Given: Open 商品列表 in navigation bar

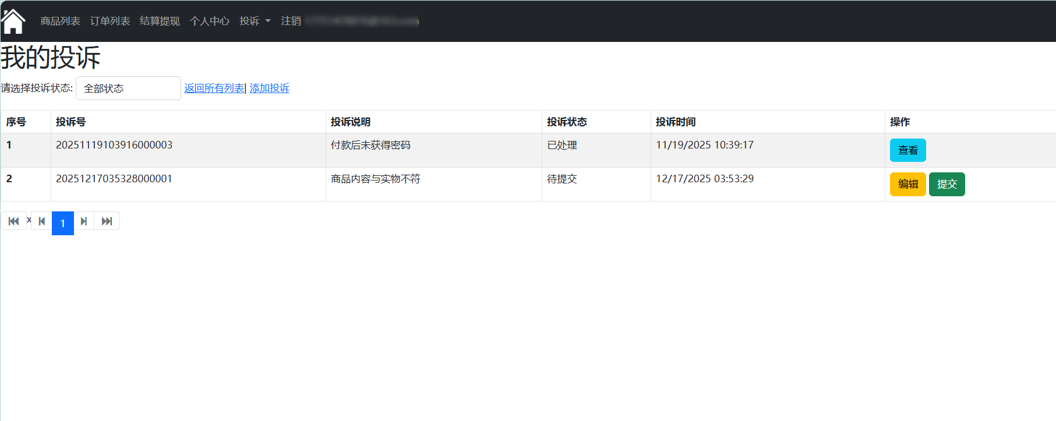Looking at the screenshot, I should point(60,22).
